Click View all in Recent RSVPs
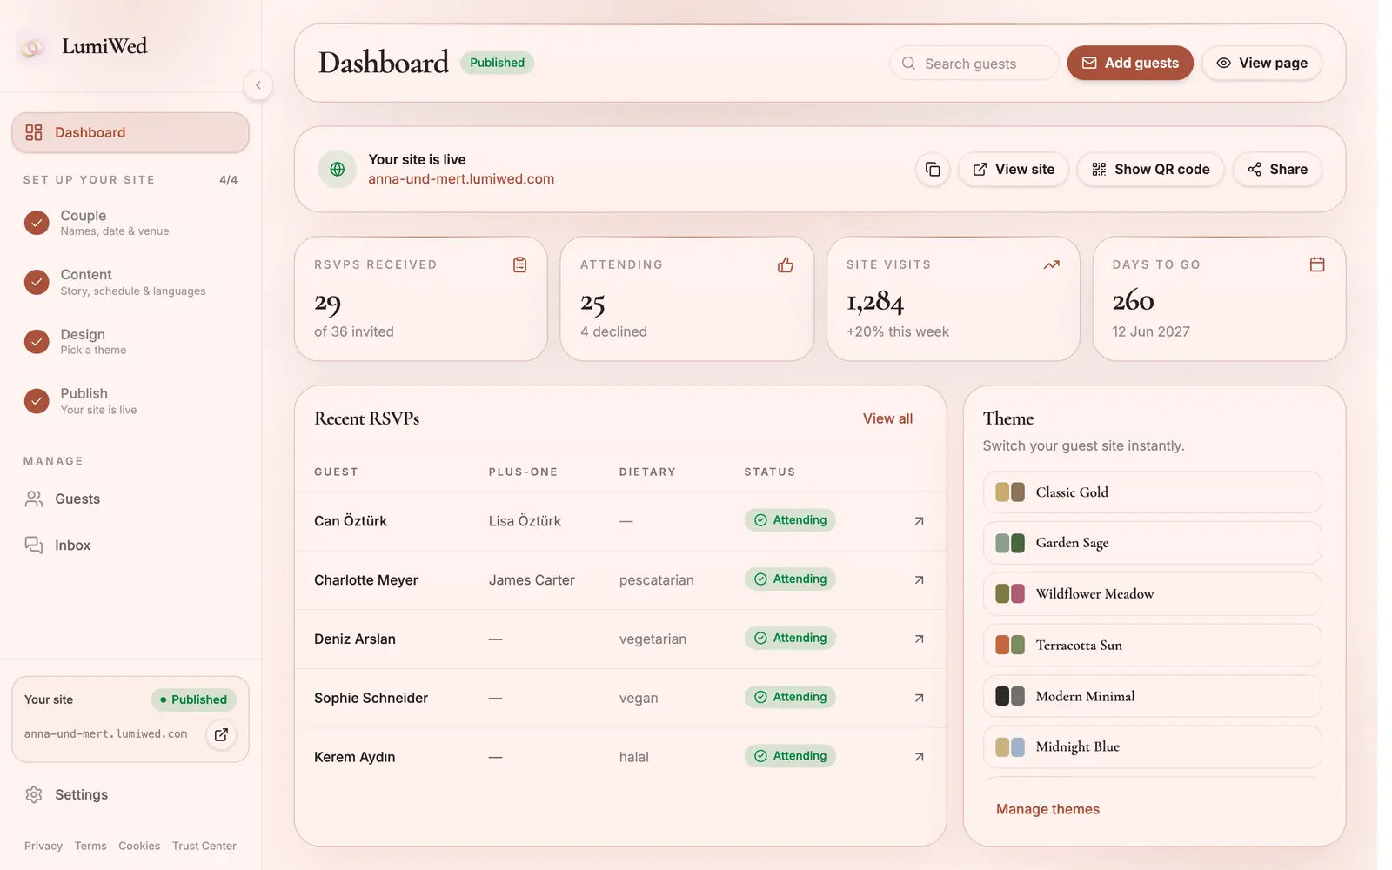The width and height of the screenshot is (1392, 870). tap(887, 418)
